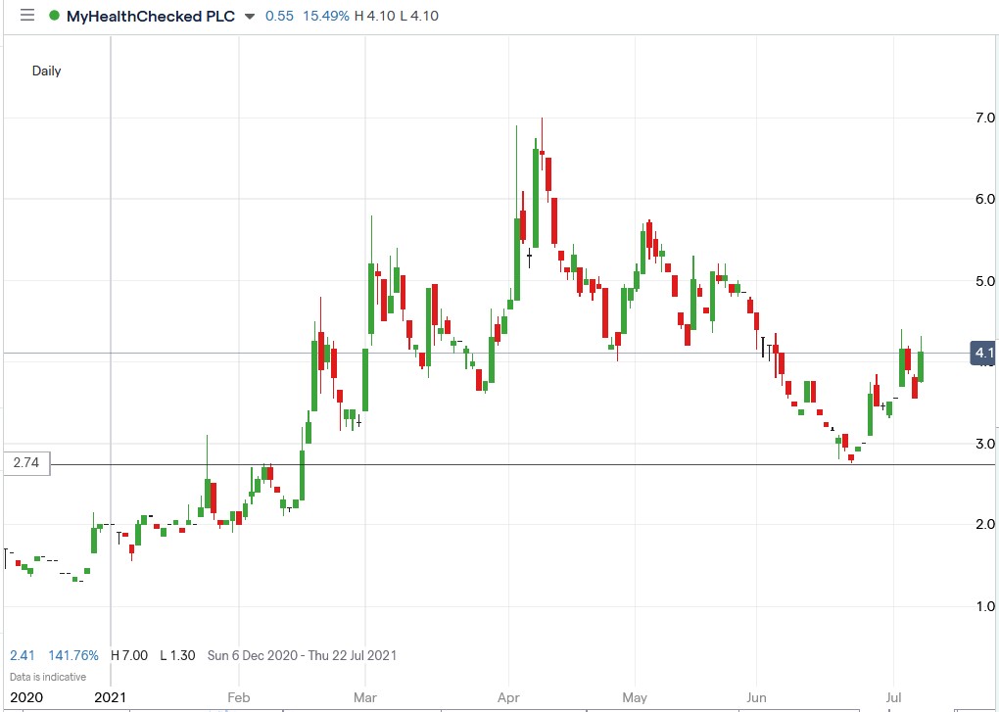
Task: Open the hamburger menu
Action: click(26, 16)
